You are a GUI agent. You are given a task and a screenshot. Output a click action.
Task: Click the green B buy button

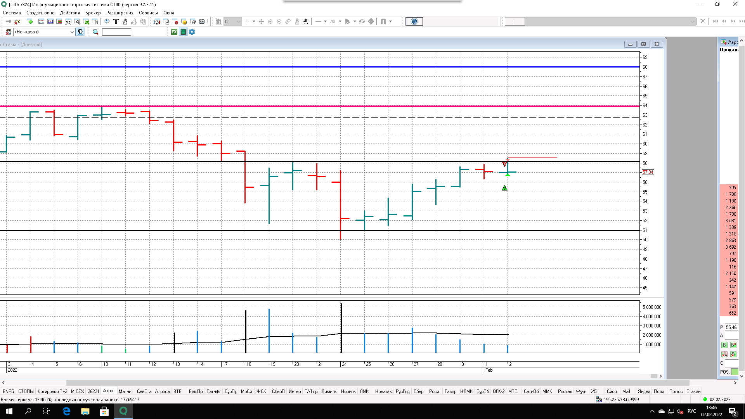click(724, 345)
